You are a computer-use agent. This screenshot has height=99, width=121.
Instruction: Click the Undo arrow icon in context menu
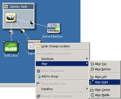(x=38, y=46)
